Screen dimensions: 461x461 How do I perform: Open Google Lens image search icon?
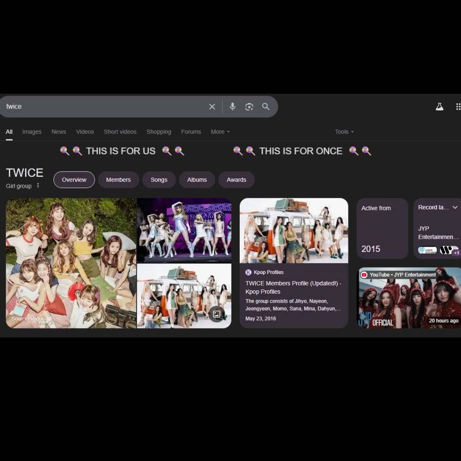(249, 106)
